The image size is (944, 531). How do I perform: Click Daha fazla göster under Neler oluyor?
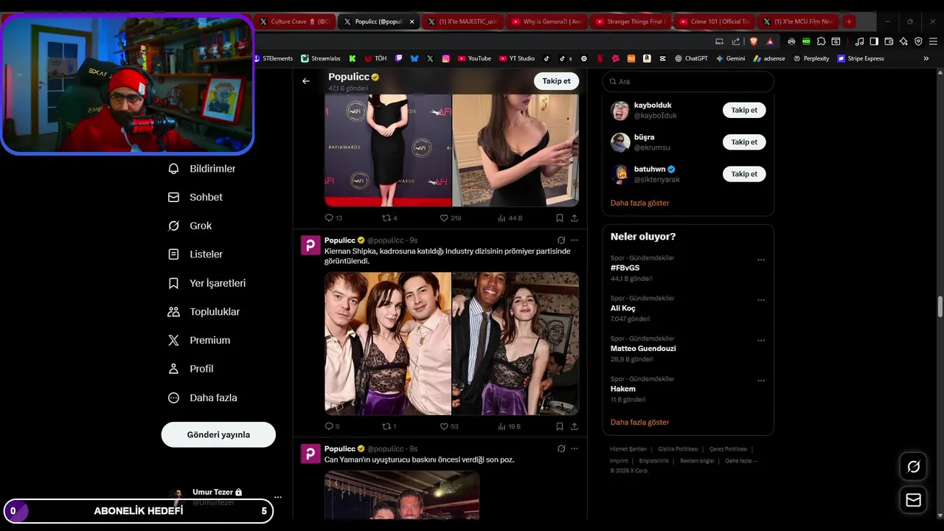tap(639, 422)
